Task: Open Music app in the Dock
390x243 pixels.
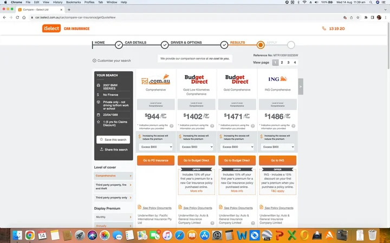Action: 167,235
